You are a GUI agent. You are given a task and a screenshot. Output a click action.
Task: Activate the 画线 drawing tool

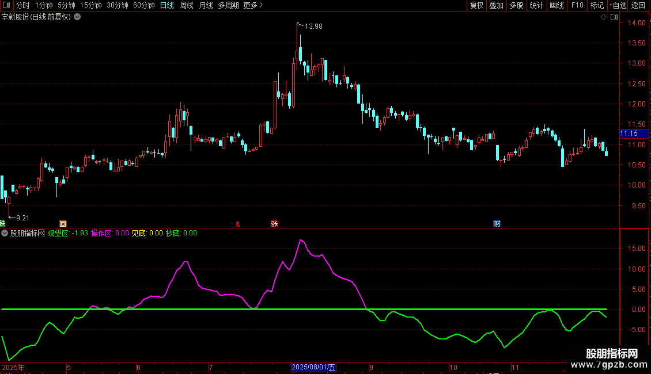click(x=557, y=5)
